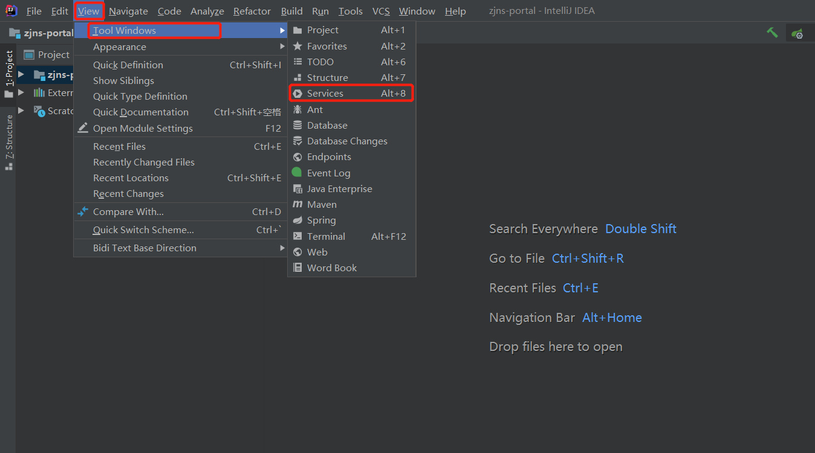Open the VCS menu
The height and width of the screenshot is (453, 815).
[x=381, y=11]
